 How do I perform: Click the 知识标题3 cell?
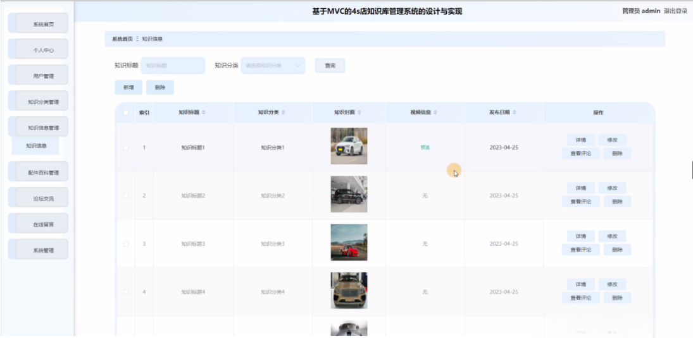pyautogui.click(x=193, y=244)
